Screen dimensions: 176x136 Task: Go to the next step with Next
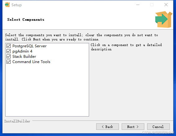(133, 127)
